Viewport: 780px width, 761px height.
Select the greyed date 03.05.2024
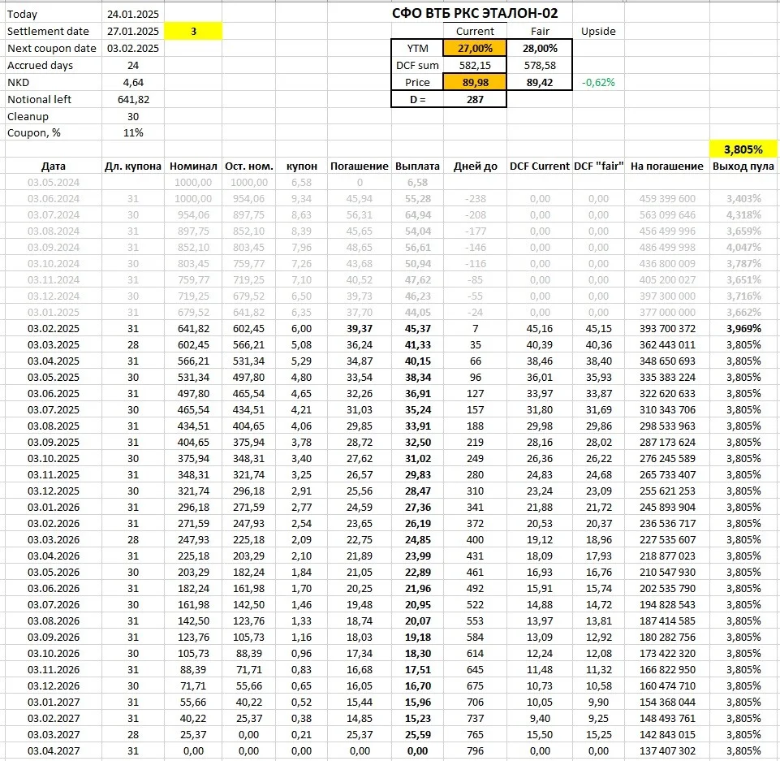point(54,183)
